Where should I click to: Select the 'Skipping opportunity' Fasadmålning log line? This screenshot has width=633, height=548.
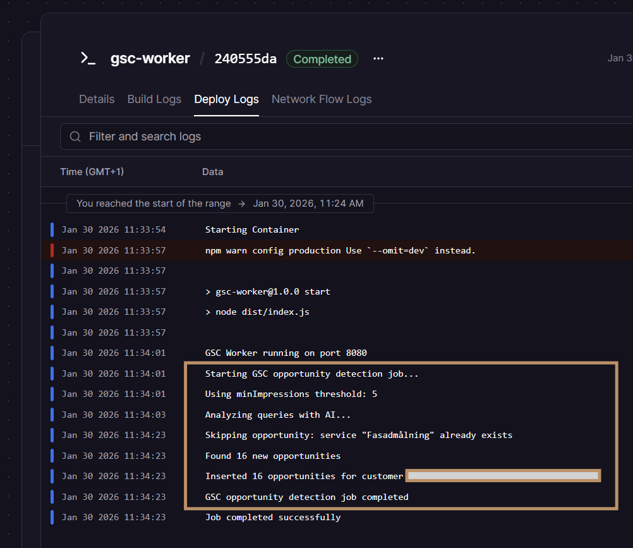(358, 435)
